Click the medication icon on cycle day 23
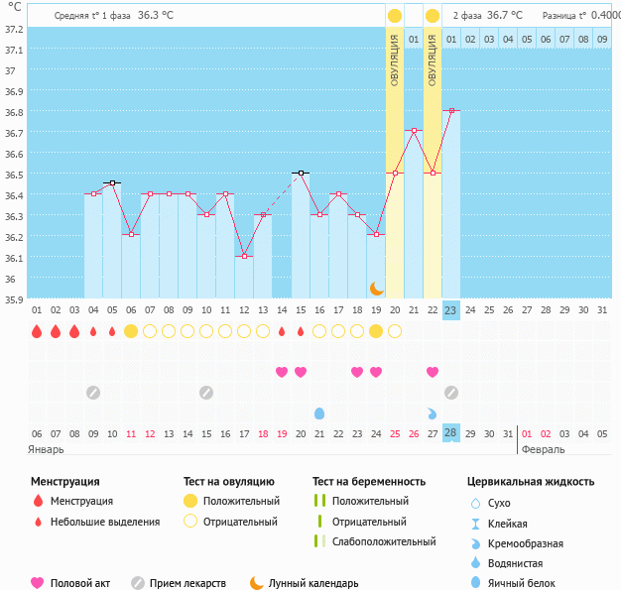 [451, 392]
